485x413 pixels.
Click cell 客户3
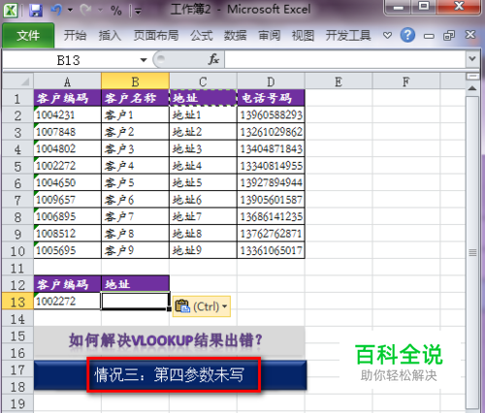click(x=135, y=148)
